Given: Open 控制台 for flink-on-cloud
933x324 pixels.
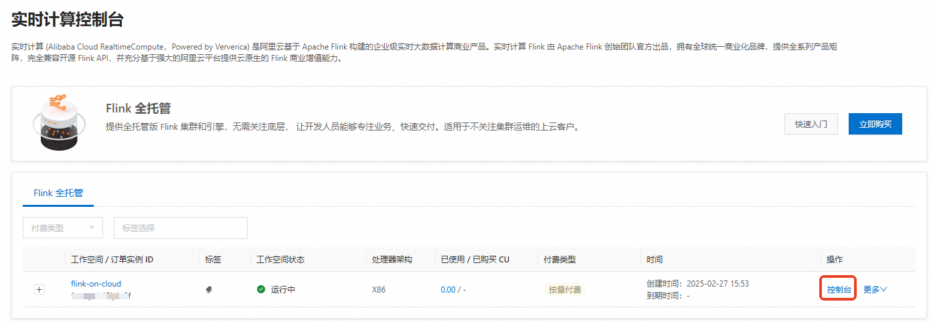Looking at the screenshot, I should click(x=839, y=290).
